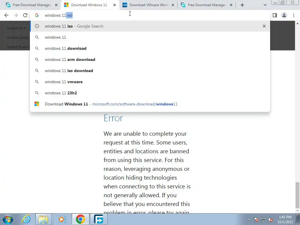This screenshot has width=300, height=225.
Task: Open network status tray icon
Action: (x=263, y=219)
